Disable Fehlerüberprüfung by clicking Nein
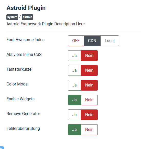The height and width of the screenshot is (149, 141). (x=89, y=130)
